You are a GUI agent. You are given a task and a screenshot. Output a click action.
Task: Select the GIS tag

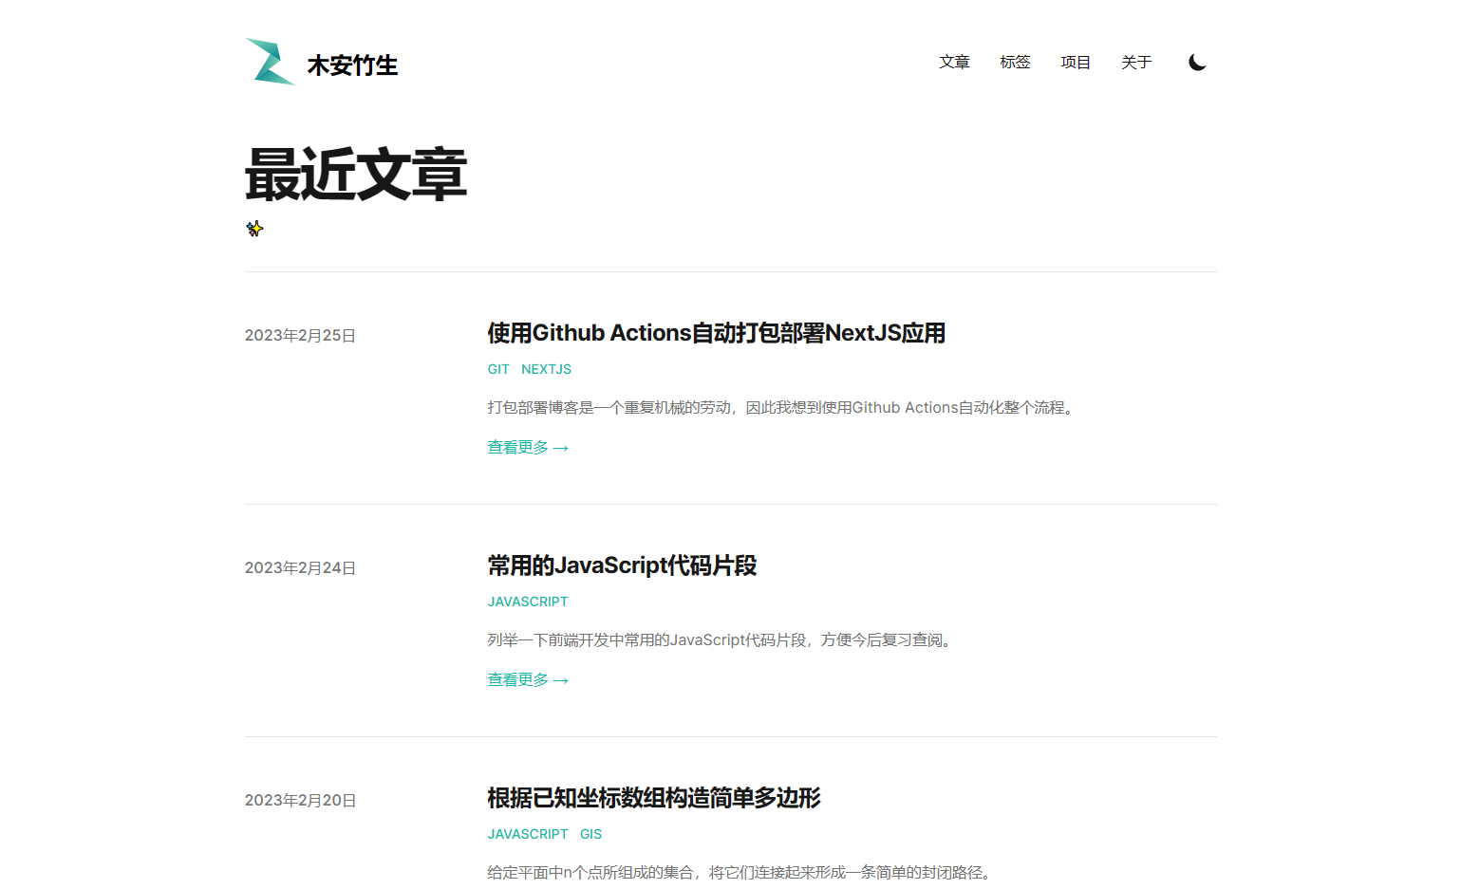pyautogui.click(x=590, y=834)
